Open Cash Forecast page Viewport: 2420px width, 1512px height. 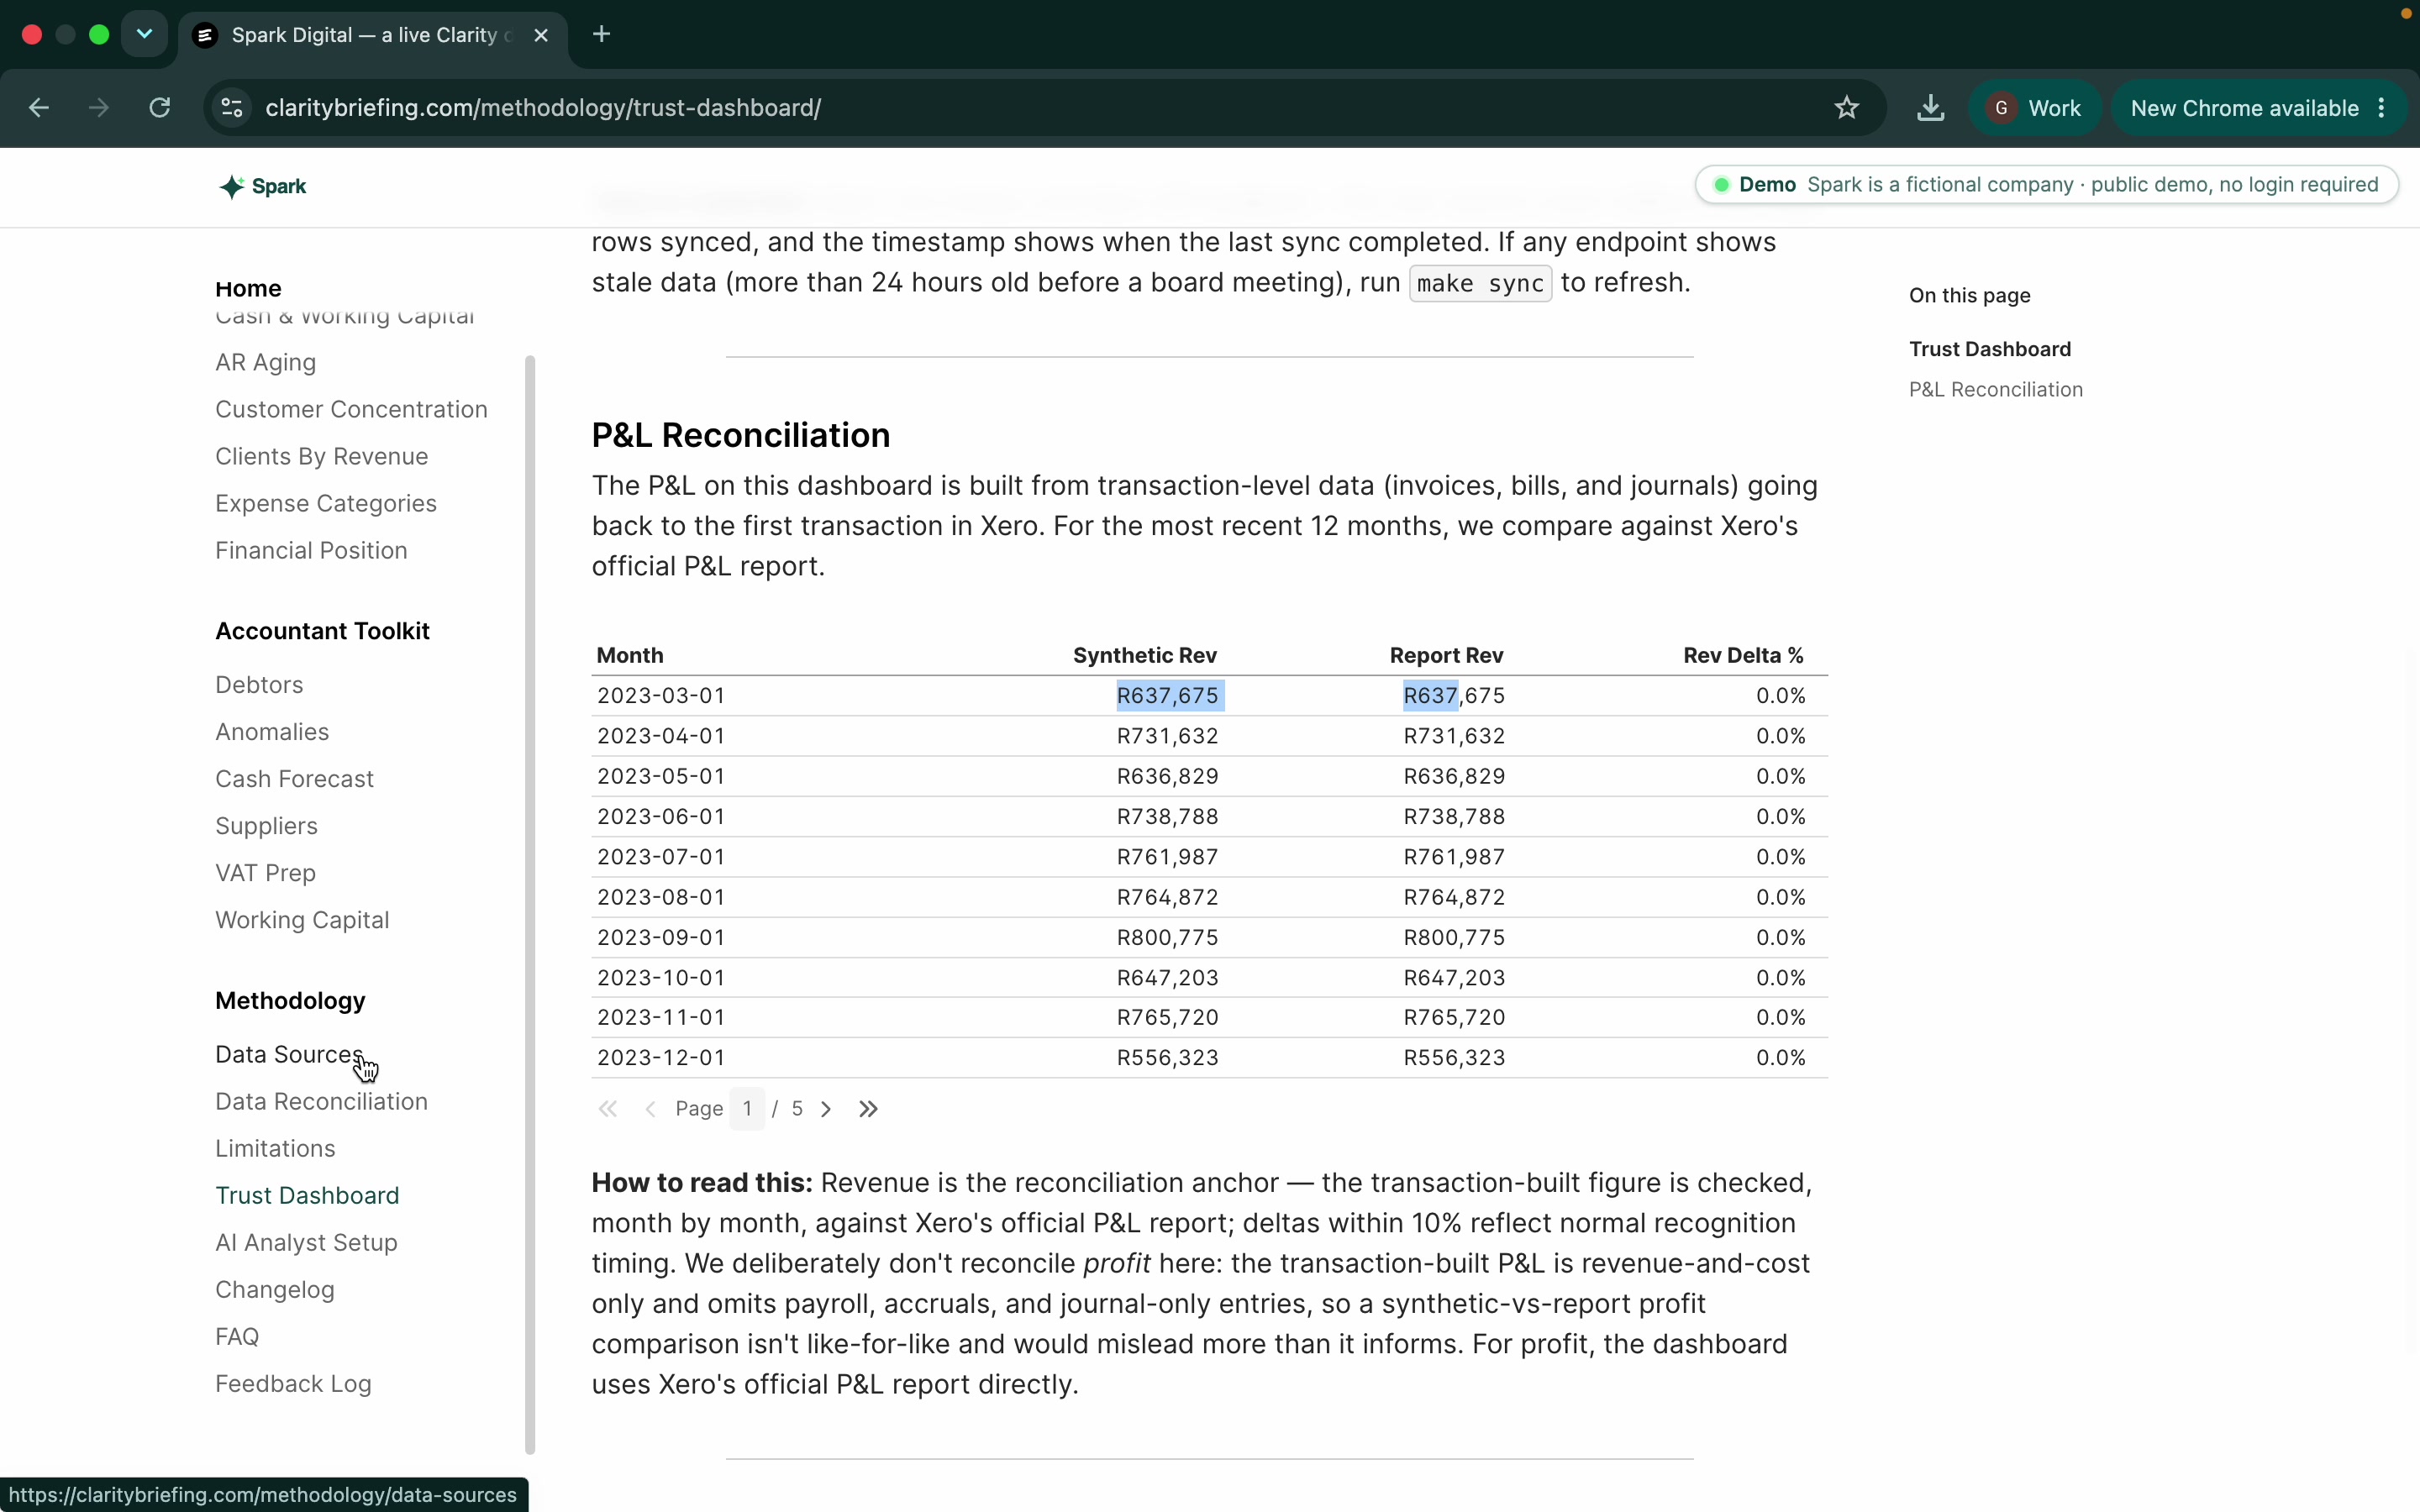tap(294, 779)
